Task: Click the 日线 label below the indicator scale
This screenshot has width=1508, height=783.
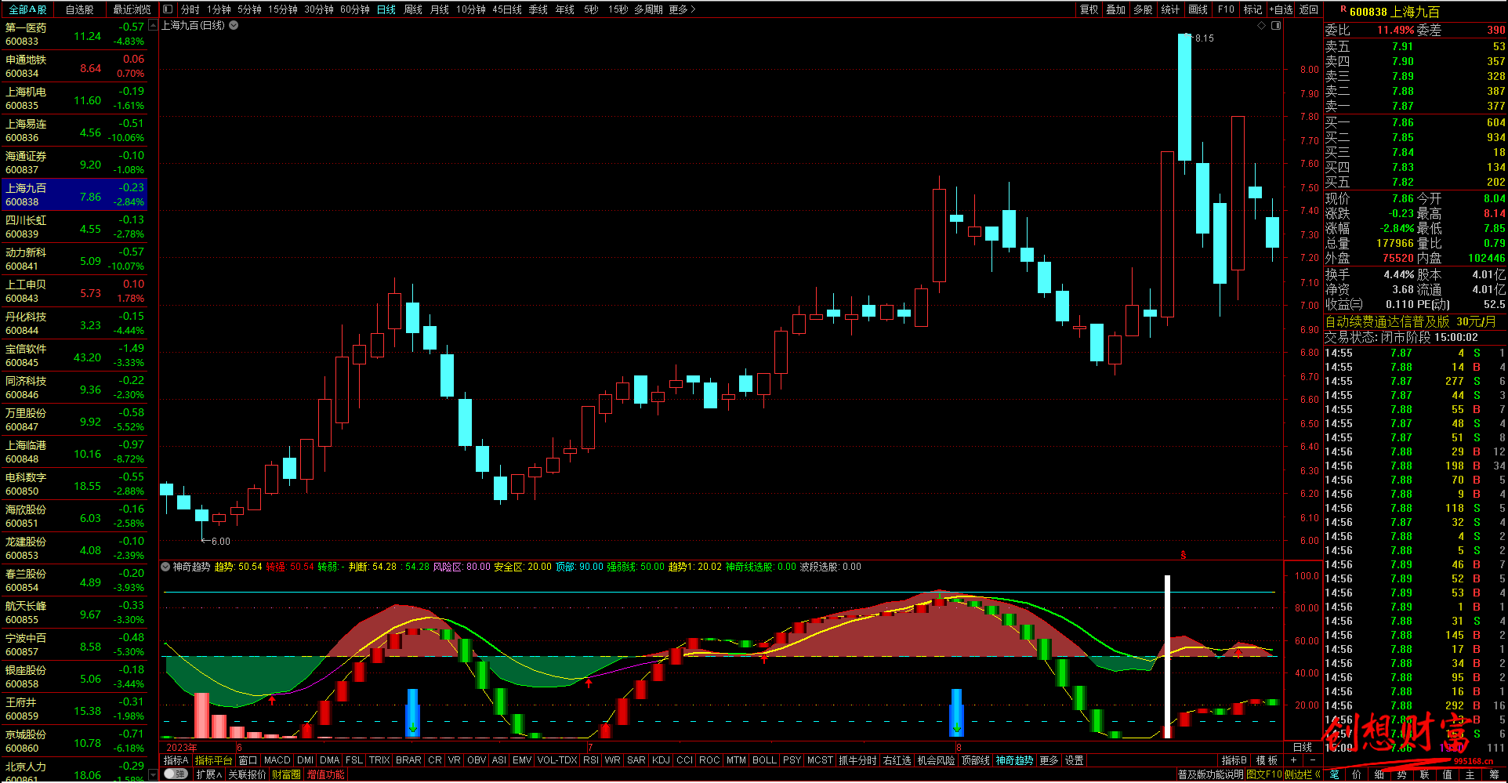Action: (1302, 748)
